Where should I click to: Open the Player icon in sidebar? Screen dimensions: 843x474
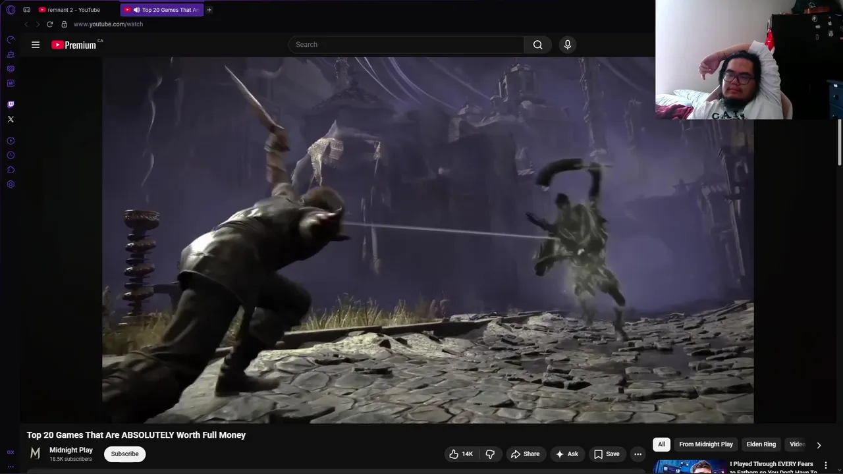[x=11, y=141]
